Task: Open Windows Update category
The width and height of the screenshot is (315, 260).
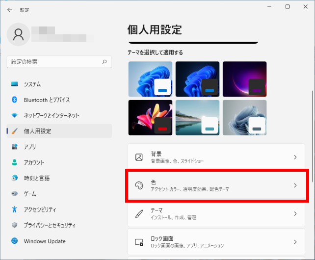Action: pos(59,241)
